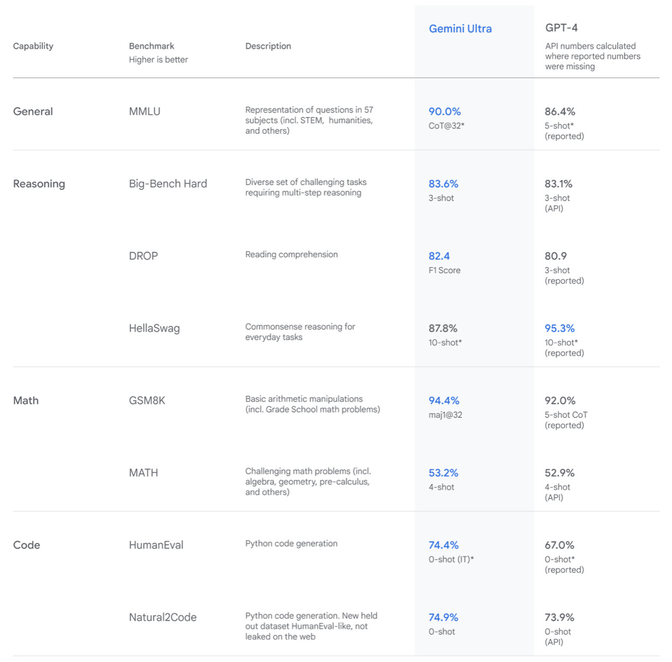Click Gemini Ultra's 90.0% MMLU score

click(x=444, y=111)
